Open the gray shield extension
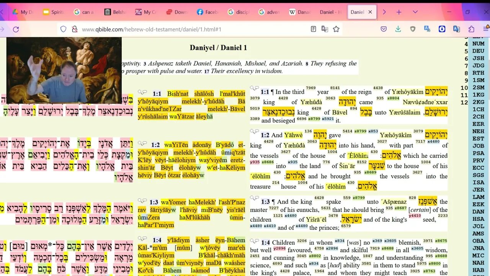Screen dimensions: 490x276 pyautogui.click(x=413, y=29)
